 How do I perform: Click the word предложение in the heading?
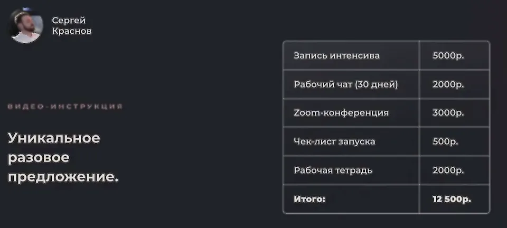click(61, 177)
